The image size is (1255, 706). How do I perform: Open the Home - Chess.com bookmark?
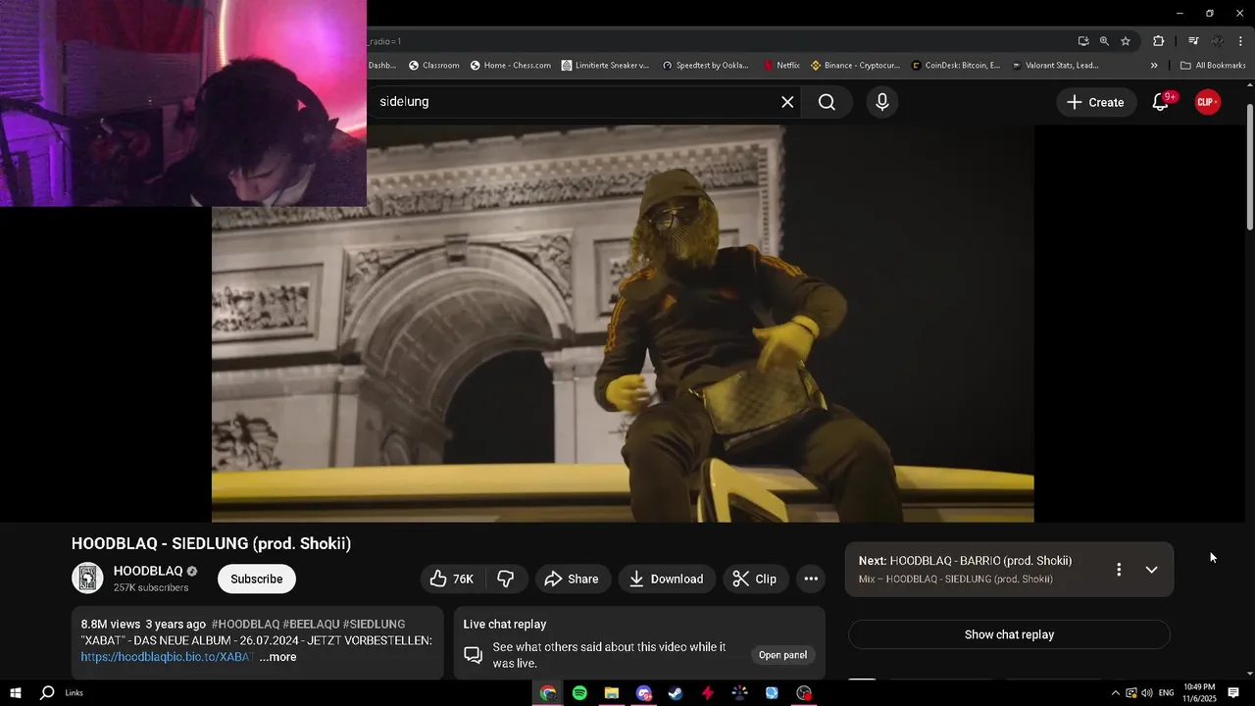point(510,66)
